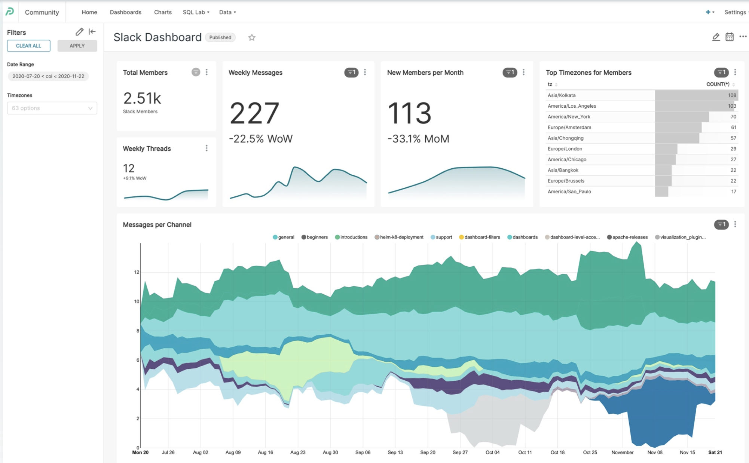Click Weekly Messages applied filter badge

[x=351, y=72]
